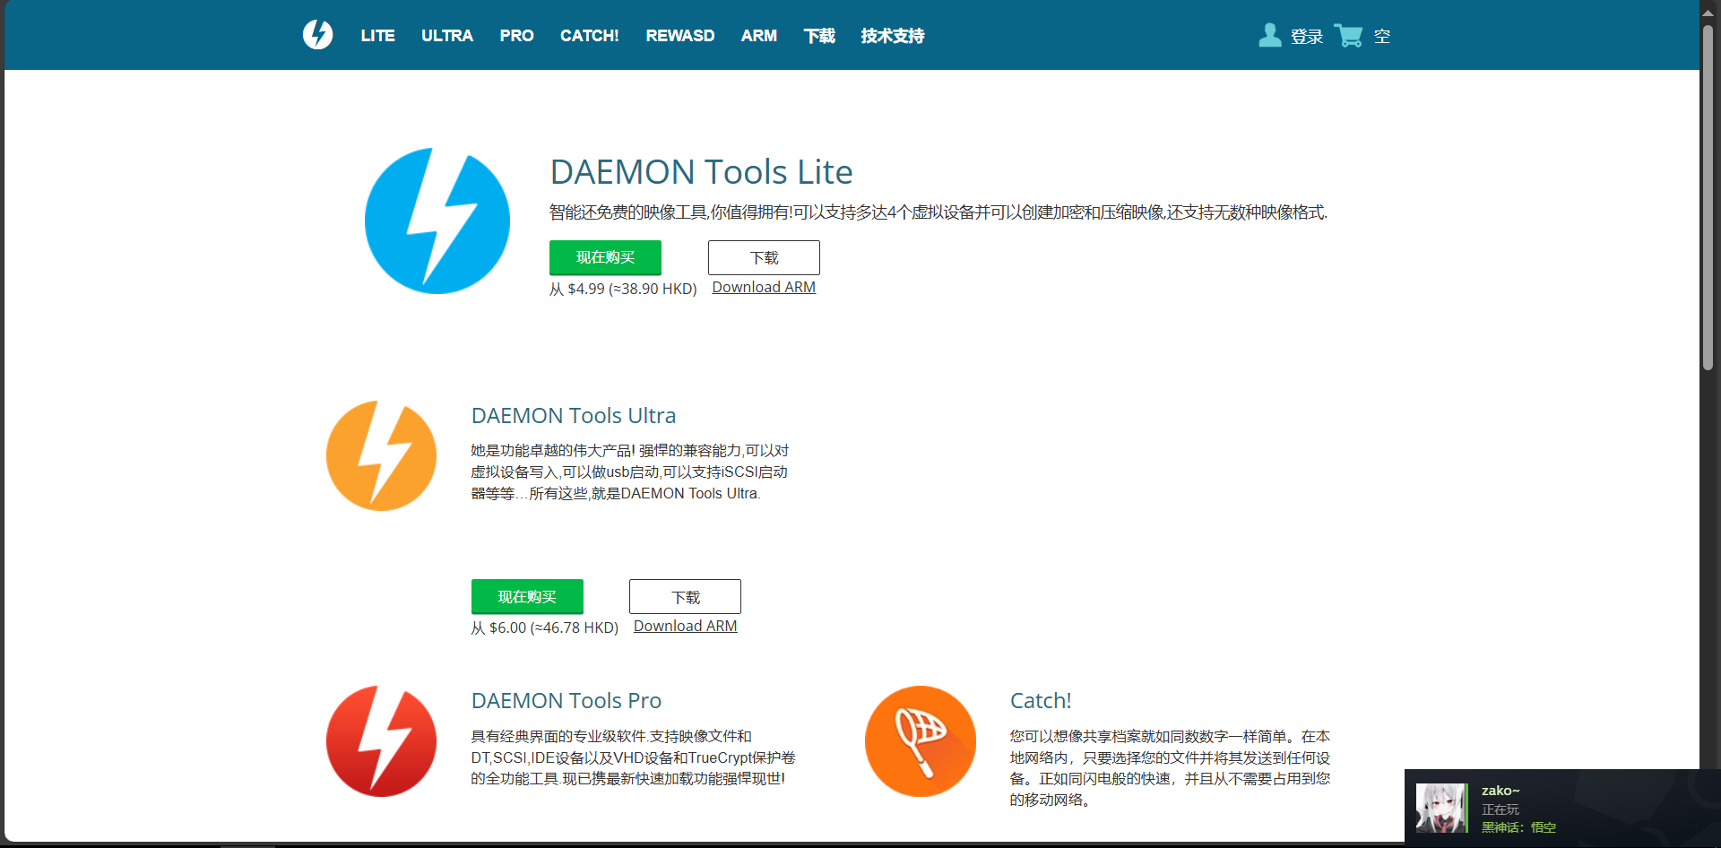
Task: Click 现在购买 for DAEMON Tools Lite
Action: pyautogui.click(x=605, y=257)
